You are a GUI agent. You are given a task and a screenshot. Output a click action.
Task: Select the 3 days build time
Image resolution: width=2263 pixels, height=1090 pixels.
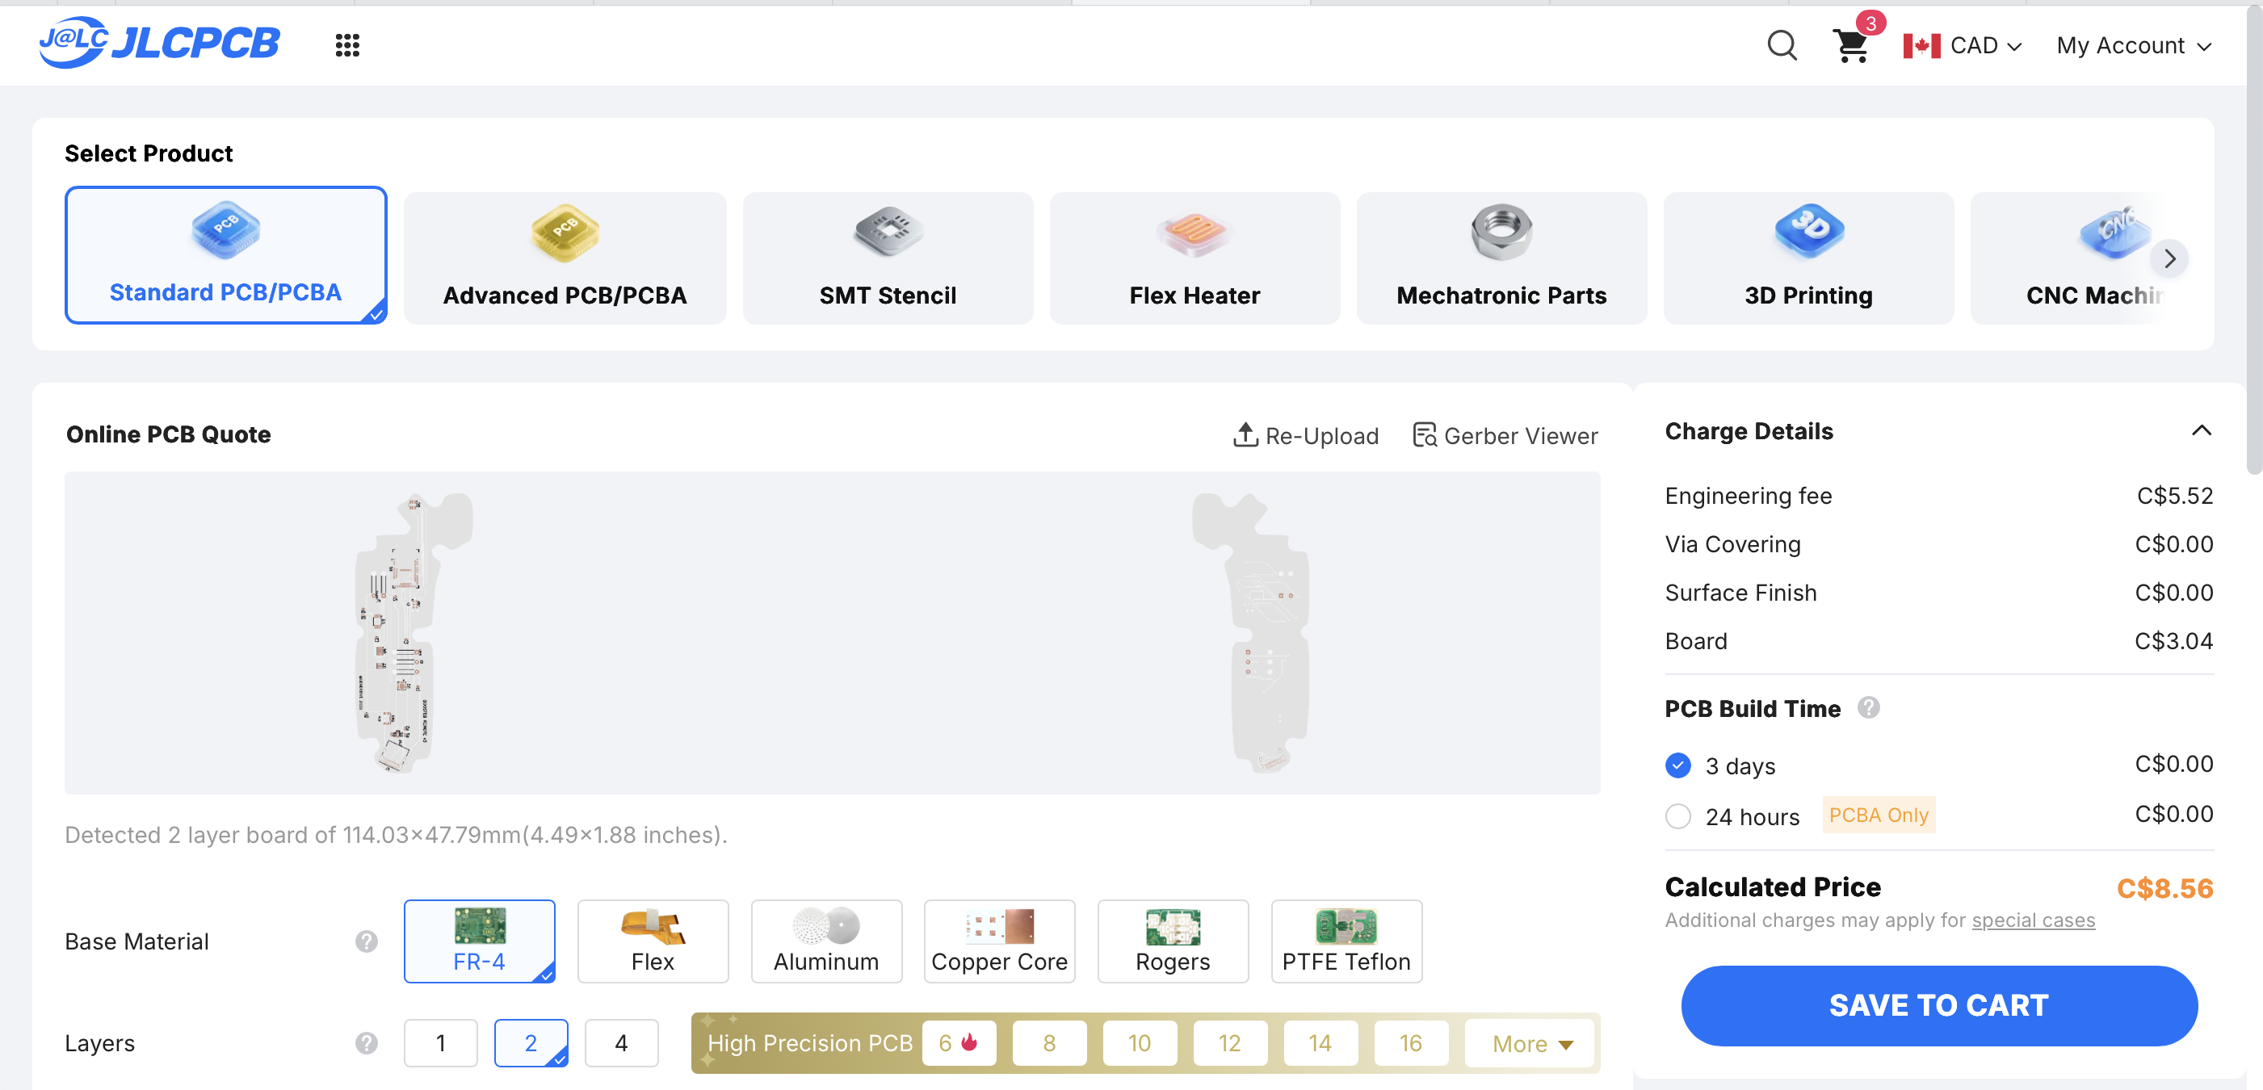point(1678,765)
